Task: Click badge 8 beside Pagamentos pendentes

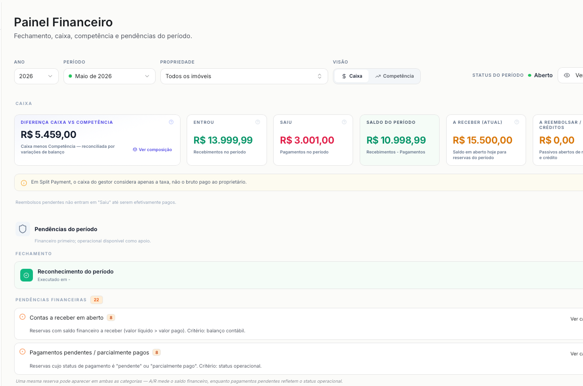Action: click(x=157, y=353)
